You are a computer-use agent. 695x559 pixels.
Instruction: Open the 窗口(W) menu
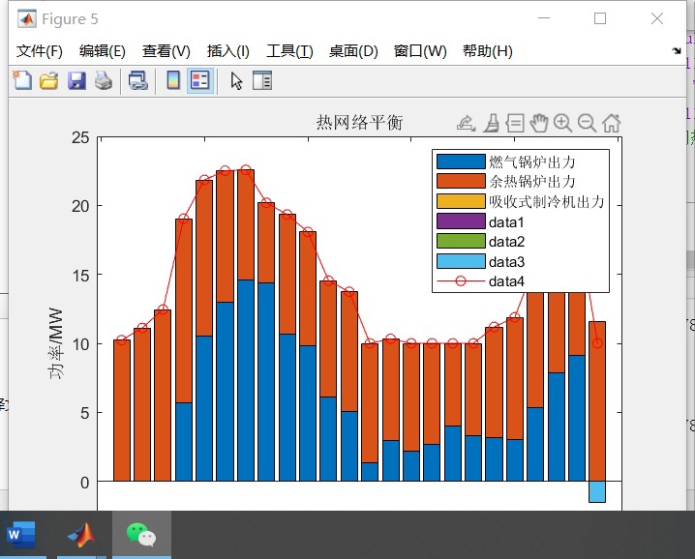pos(420,51)
